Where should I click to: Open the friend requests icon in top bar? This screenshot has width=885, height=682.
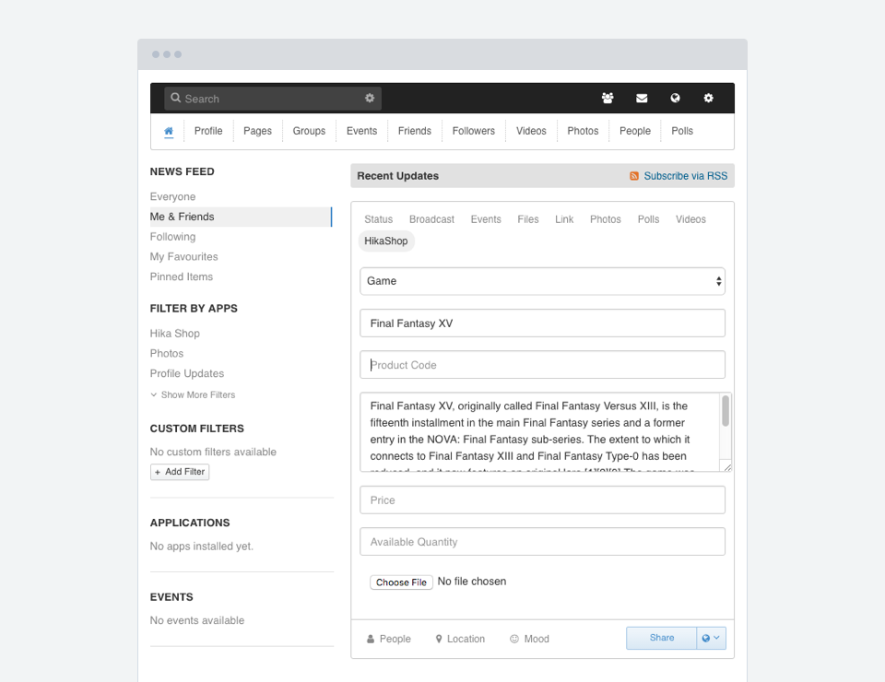click(x=608, y=99)
